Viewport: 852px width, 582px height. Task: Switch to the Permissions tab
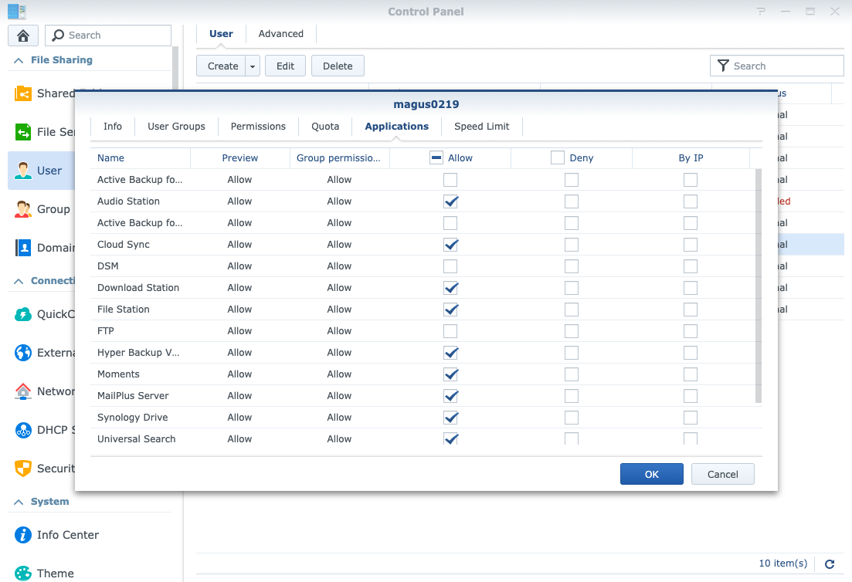point(258,127)
